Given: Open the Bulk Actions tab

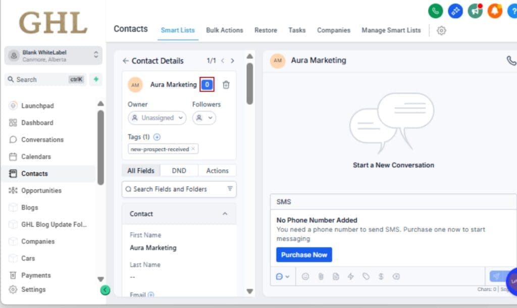Looking at the screenshot, I should tap(225, 30).
